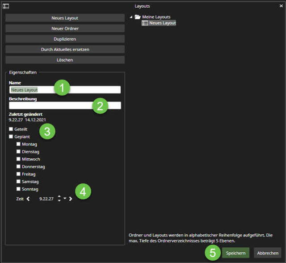Tick the Freitag checkbox
Screen dimensions: 286x263
point(19,174)
